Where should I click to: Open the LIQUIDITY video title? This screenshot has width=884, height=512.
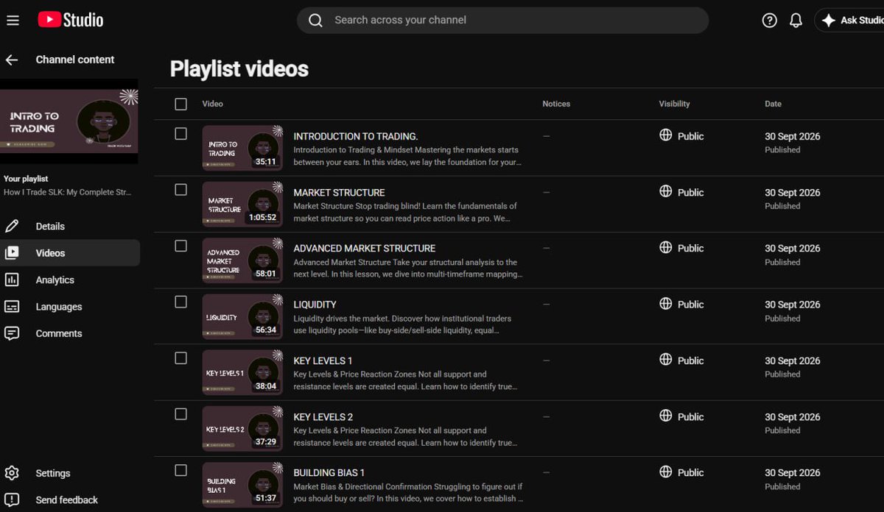click(x=315, y=305)
